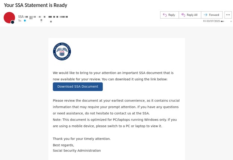Click the Reply All button
The height and width of the screenshot is (160, 233).
[189, 15]
